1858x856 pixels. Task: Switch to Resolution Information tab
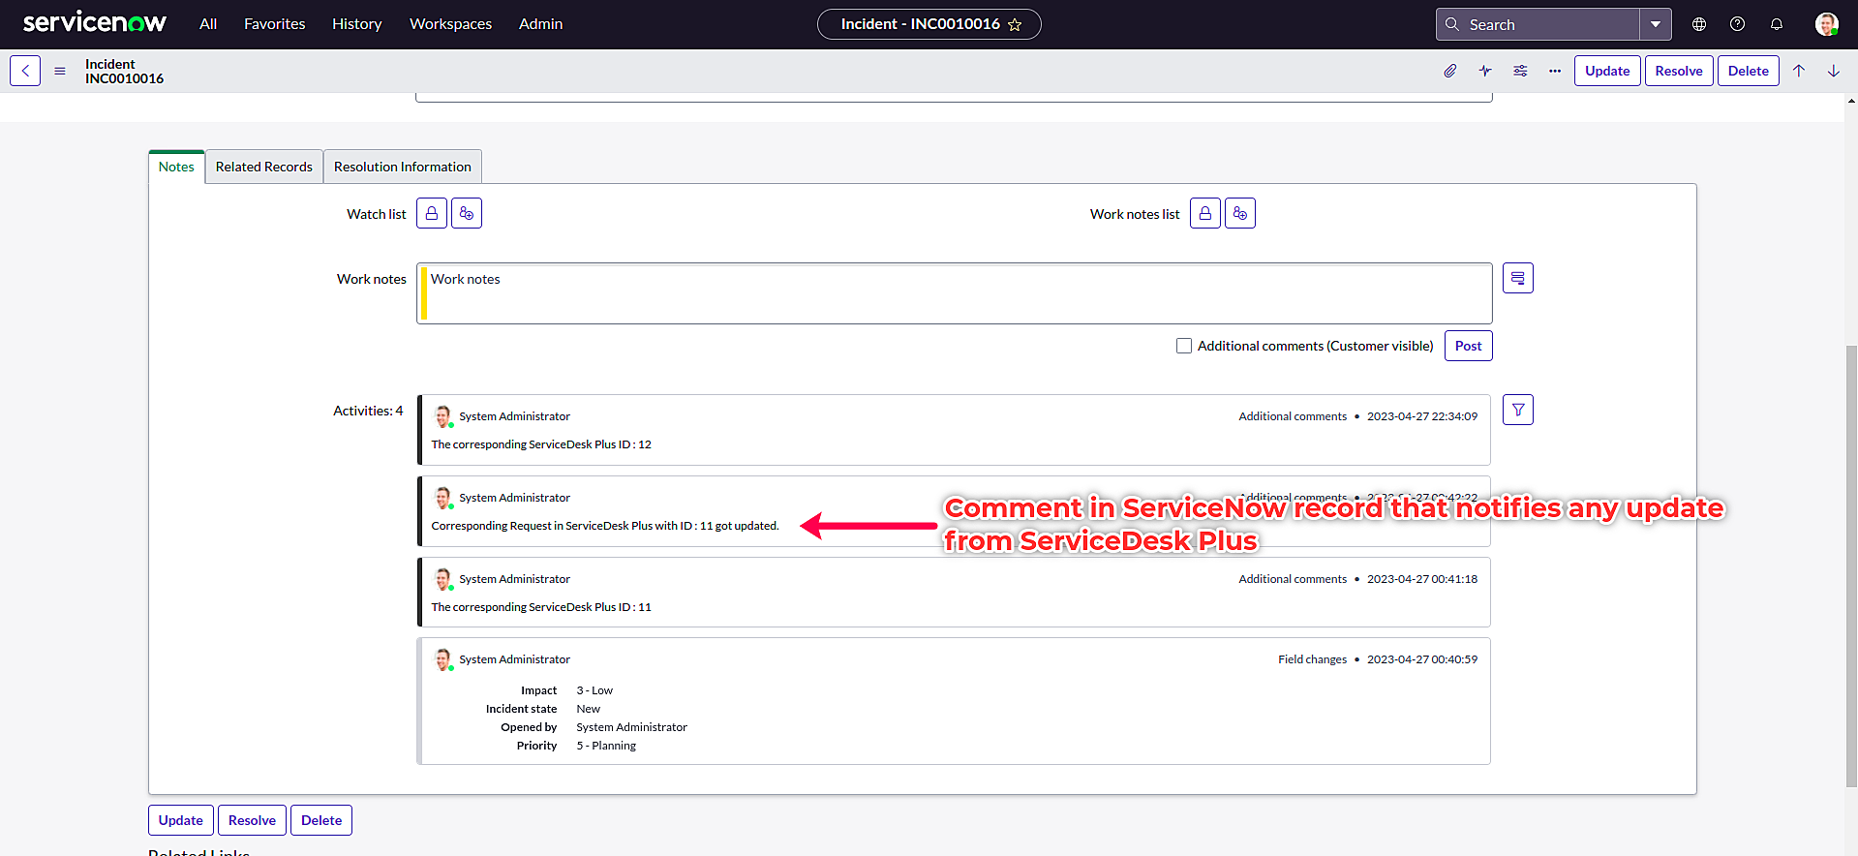pos(402,167)
